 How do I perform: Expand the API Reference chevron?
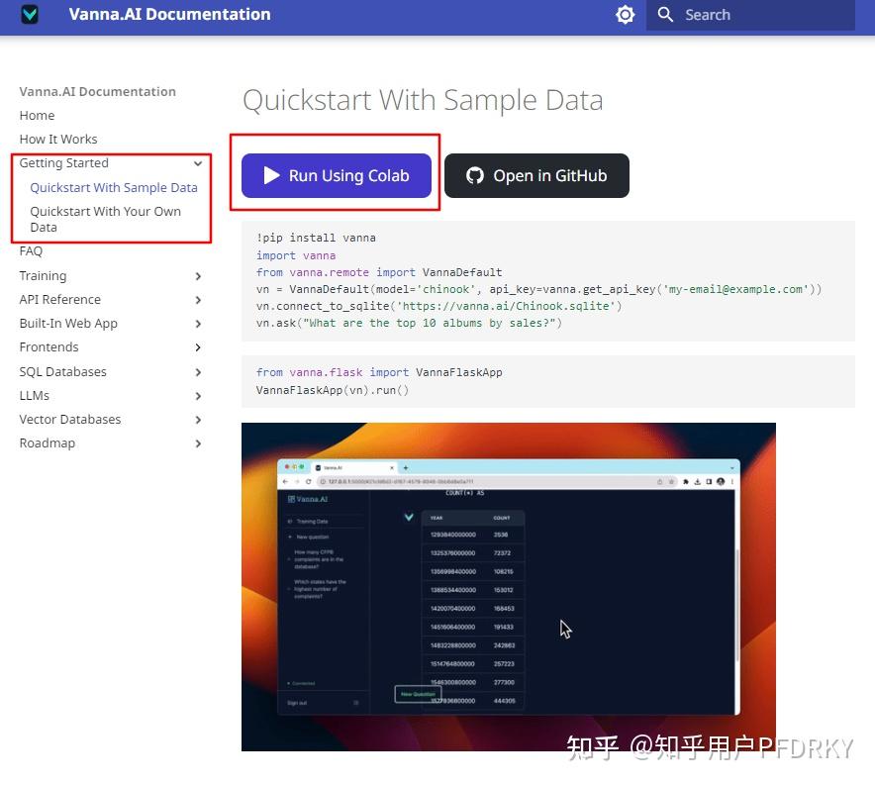click(x=198, y=300)
